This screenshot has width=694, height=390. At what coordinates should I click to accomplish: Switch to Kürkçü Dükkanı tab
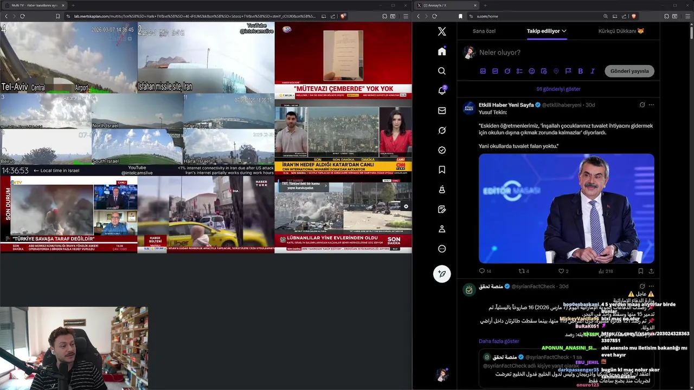[x=621, y=31]
